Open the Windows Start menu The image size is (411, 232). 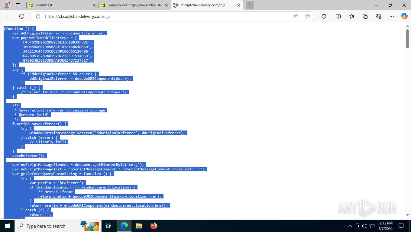7,226
